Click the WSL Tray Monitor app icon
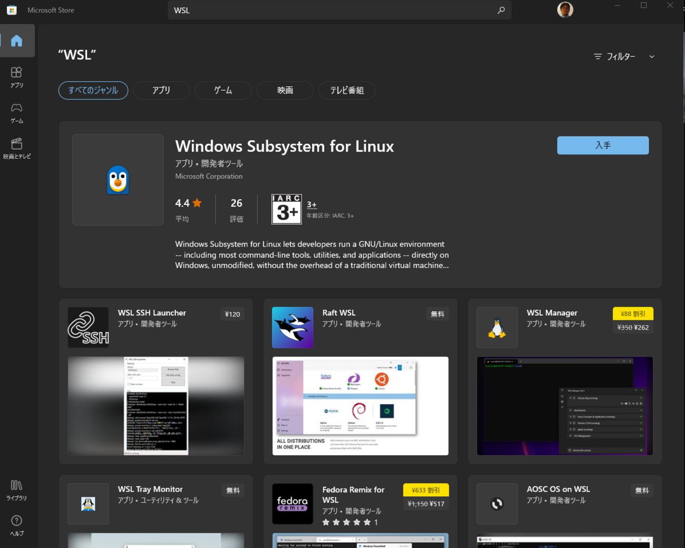Screen dimensions: 685x548 (x=89, y=504)
